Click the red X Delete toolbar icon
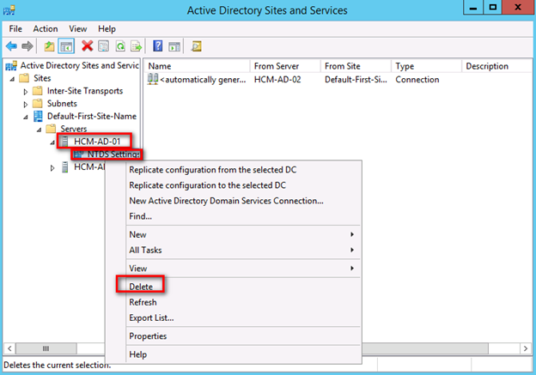 (87, 45)
